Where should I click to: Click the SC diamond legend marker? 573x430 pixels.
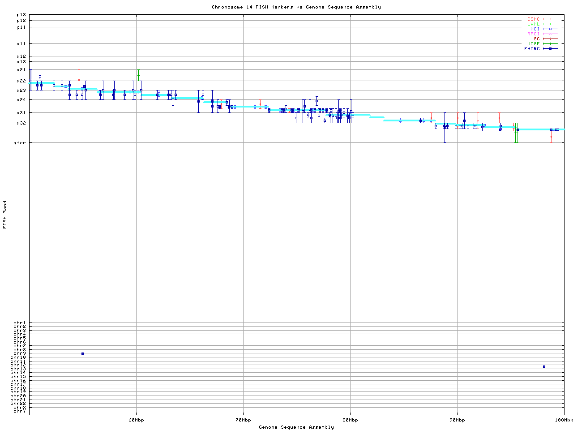[550, 39]
